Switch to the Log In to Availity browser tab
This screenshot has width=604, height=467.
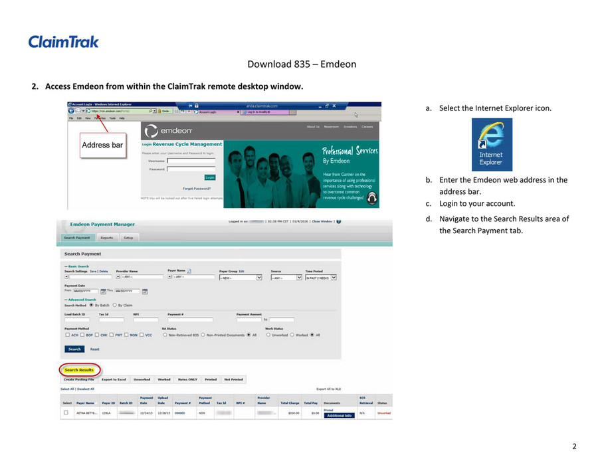pyautogui.click(x=265, y=112)
